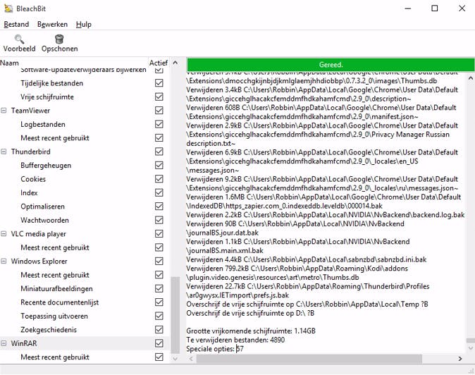Click the sabnzbd.ini.bak log entry
475x375 pixels.
307,259
